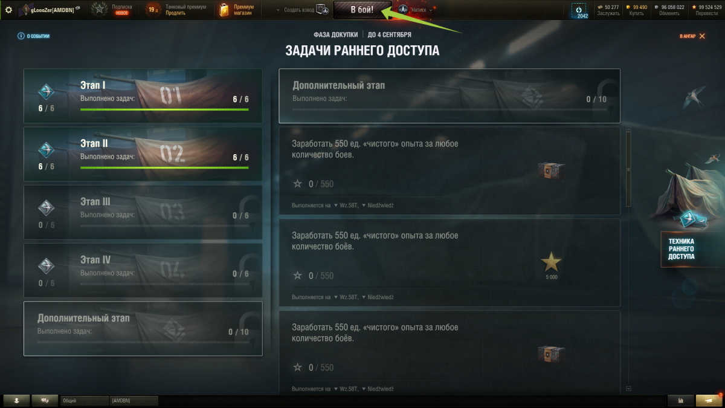Open the settings gear menu
The image size is (725, 408).
[x=8, y=10]
